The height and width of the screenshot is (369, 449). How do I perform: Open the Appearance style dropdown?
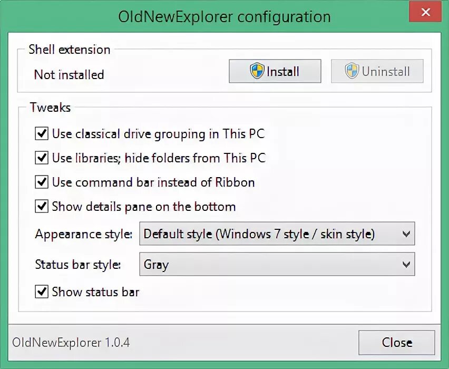click(277, 234)
